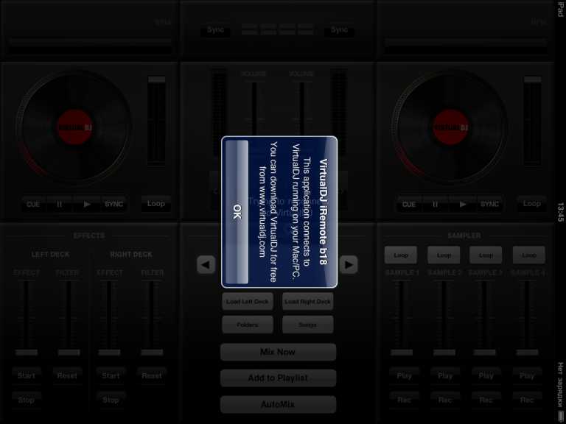Start the Left Deck effect

pos(27,375)
